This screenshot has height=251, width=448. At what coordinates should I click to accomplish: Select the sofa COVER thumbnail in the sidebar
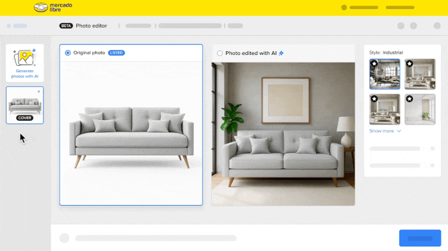24,105
